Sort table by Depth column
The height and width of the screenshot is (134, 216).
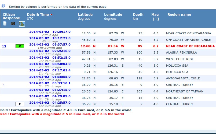coord(138,15)
